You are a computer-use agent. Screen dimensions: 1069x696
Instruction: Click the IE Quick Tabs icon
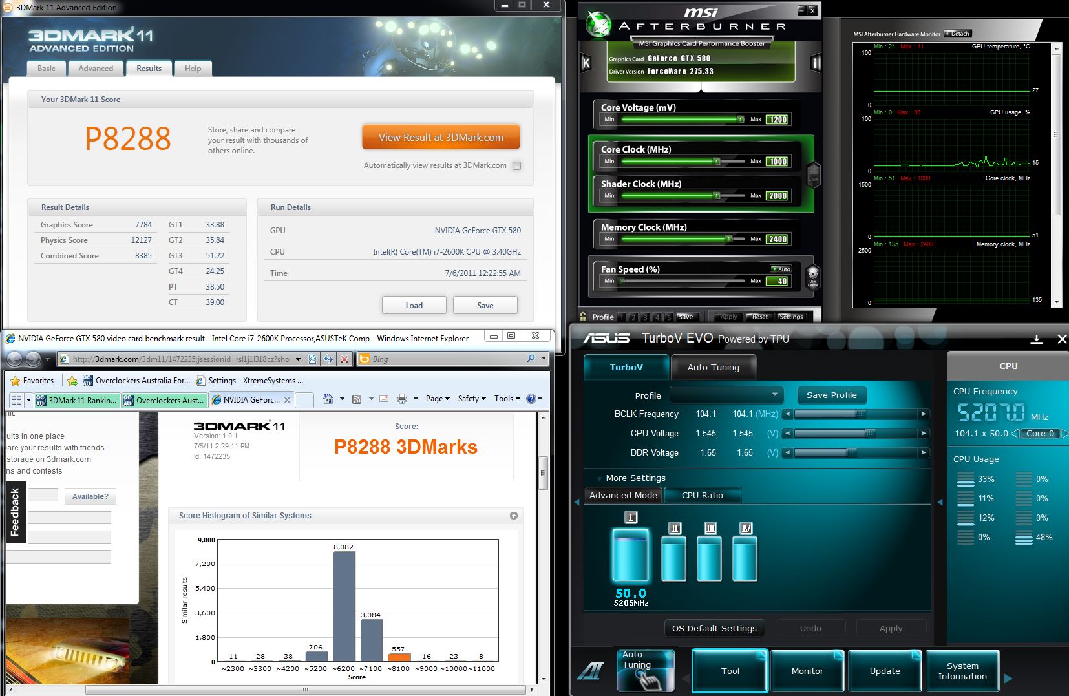(16, 400)
